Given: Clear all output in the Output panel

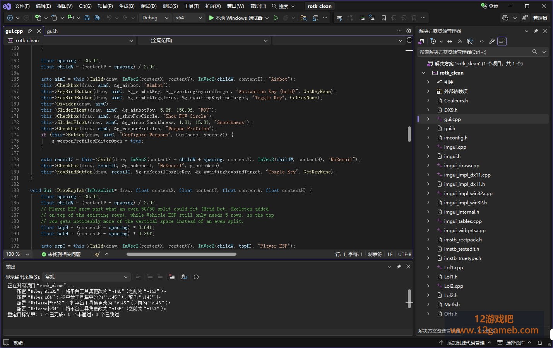Looking at the screenshot, I should (172, 277).
